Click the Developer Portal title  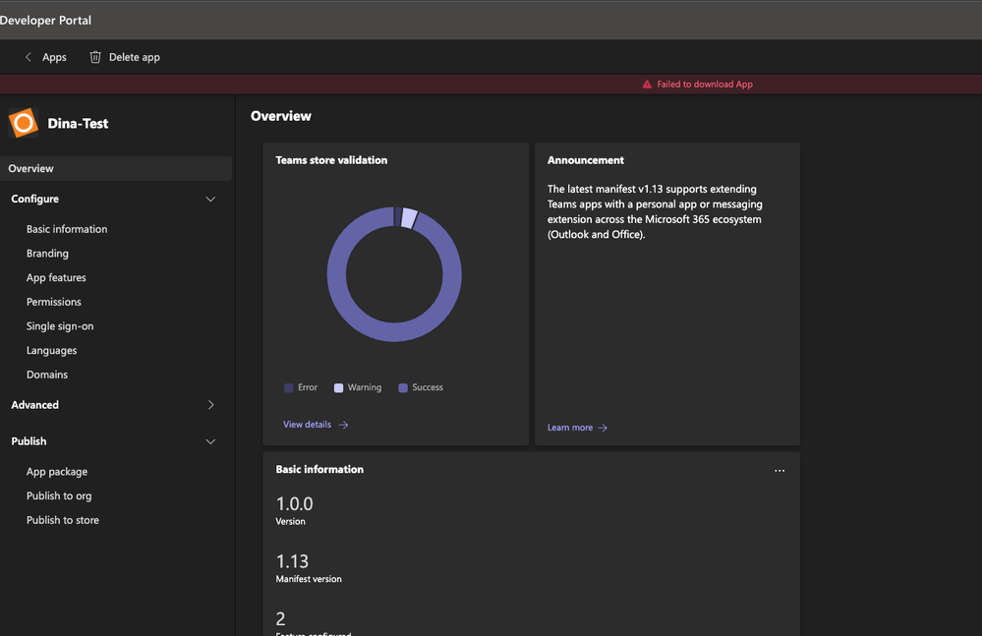(46, 20)
